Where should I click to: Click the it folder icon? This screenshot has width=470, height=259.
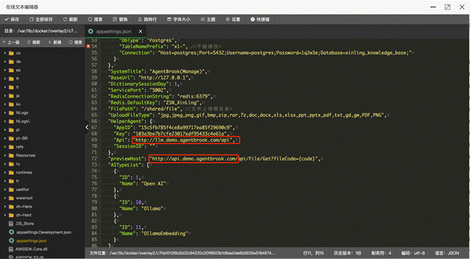[12, 87]
